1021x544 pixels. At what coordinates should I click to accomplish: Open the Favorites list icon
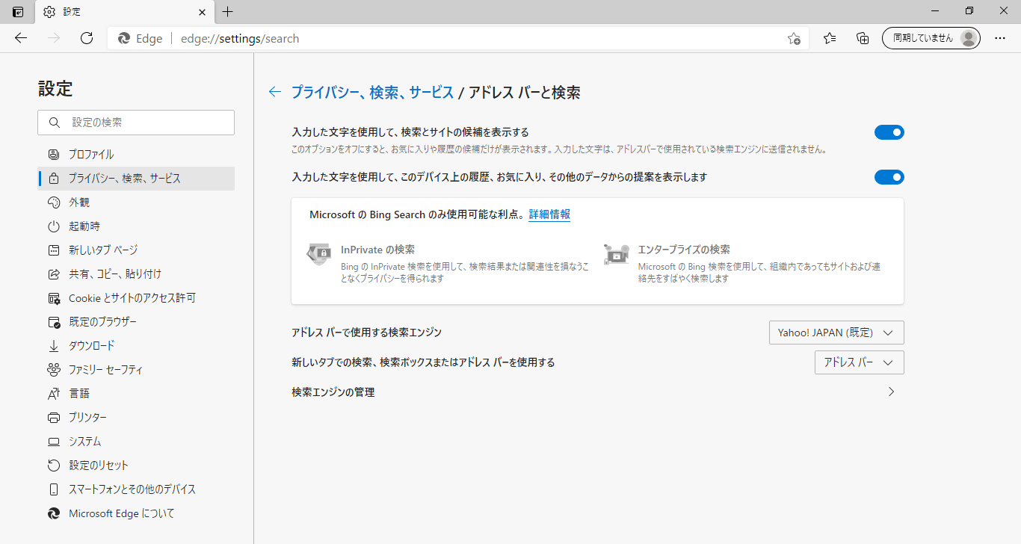click(x=830, y=38)
